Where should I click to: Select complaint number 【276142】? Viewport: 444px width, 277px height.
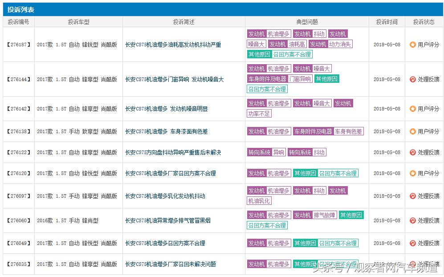(19, 109)
